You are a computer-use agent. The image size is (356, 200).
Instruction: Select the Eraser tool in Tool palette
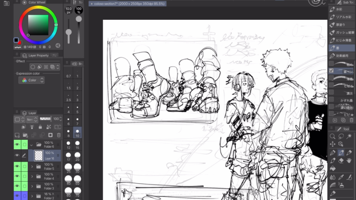click(342, 161)
